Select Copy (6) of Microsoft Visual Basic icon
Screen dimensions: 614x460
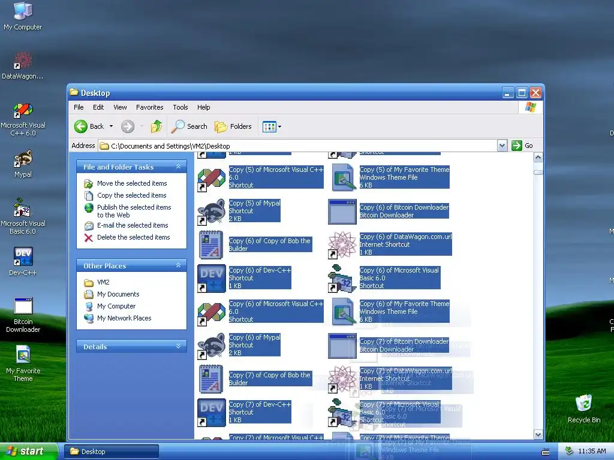coord(342,279)
